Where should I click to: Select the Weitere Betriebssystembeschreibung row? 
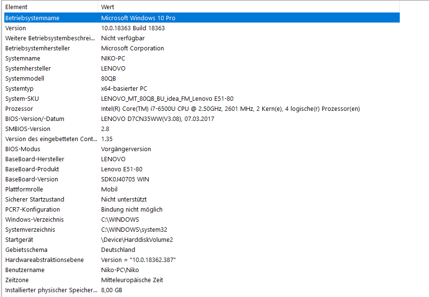pyautogui.click(x=202, y=38)
